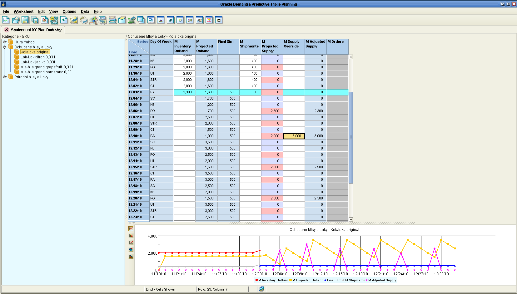
Task: Select Mls-Mls grand pomeranc 0,33 l
Action: point(47,72)
